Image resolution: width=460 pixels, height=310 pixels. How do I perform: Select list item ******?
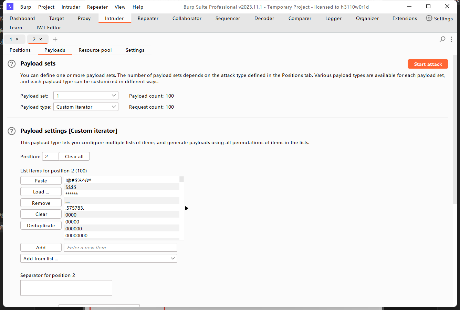coord(122,194)
